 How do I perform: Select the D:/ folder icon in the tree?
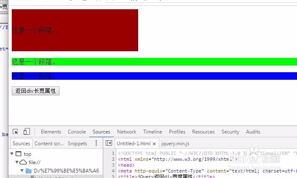(x=29, y=171)
